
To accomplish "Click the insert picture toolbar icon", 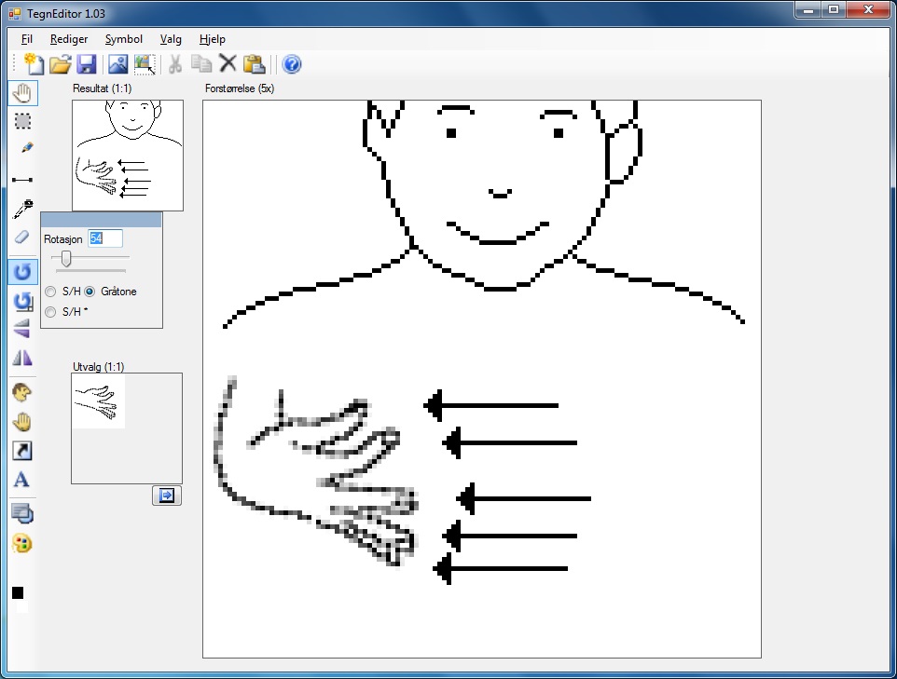I will click(x=117, y=64).
